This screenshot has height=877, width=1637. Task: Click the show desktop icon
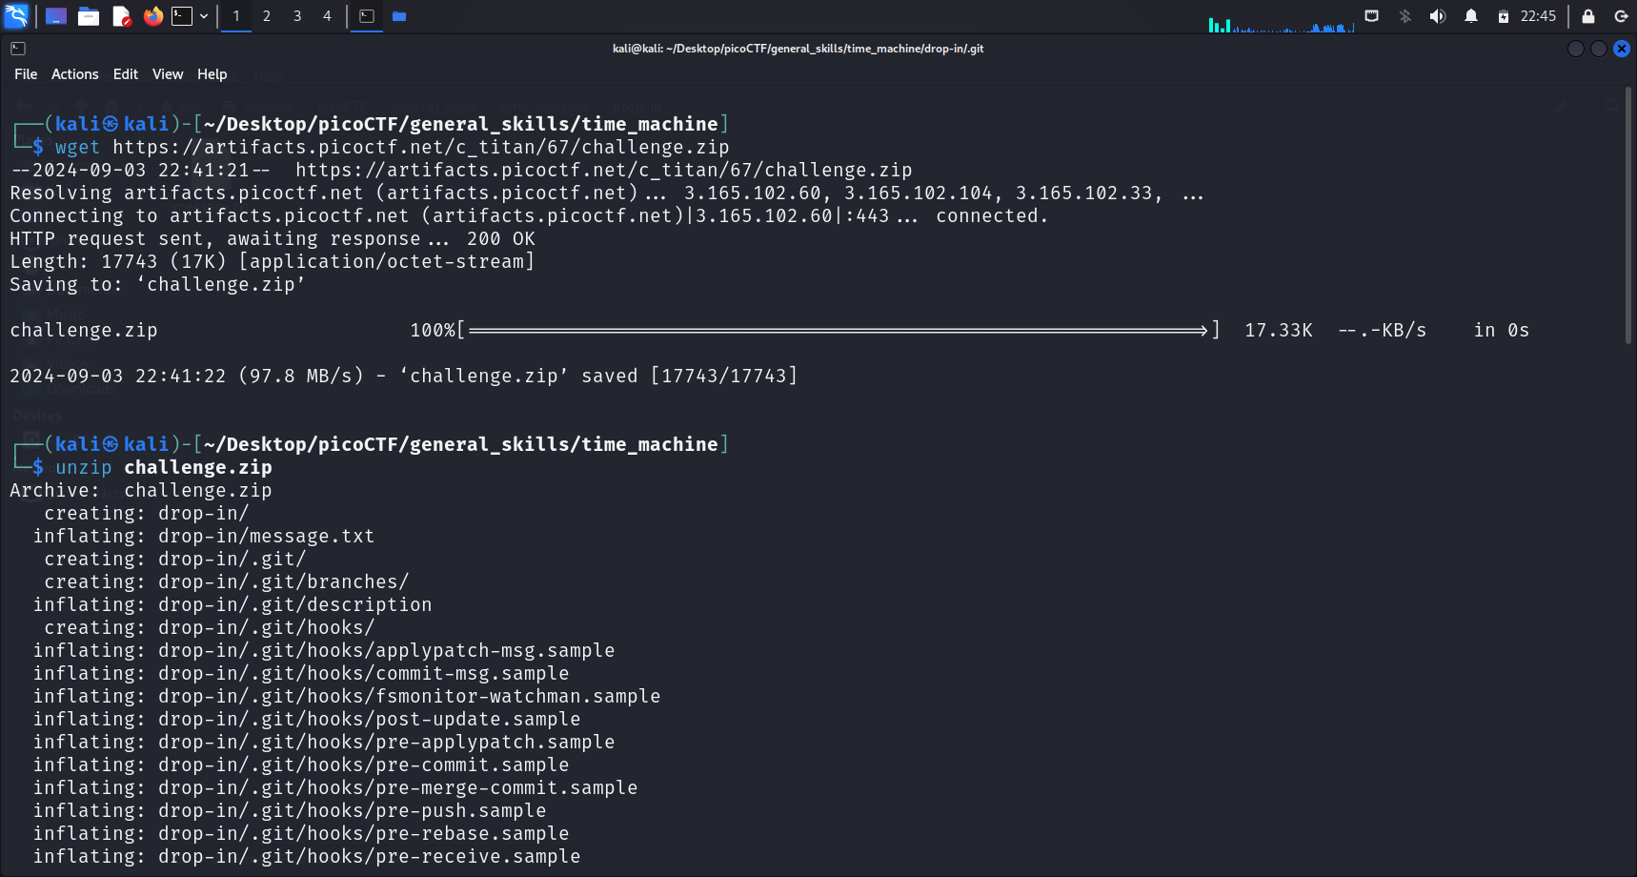(56, 16)
